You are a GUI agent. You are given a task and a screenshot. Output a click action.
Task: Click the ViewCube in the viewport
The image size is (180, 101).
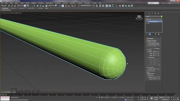point(139,17)
